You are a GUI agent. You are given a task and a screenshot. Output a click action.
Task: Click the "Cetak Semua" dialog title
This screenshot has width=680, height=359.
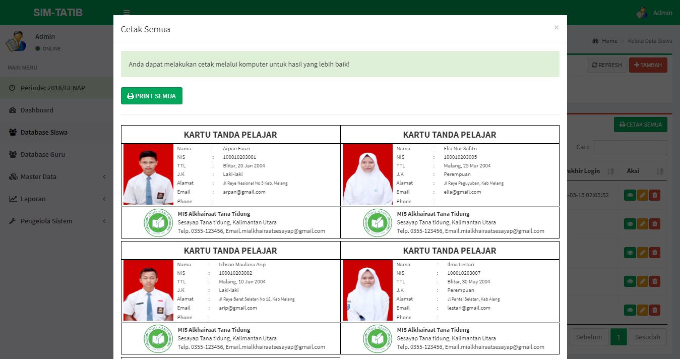point(146,29)
